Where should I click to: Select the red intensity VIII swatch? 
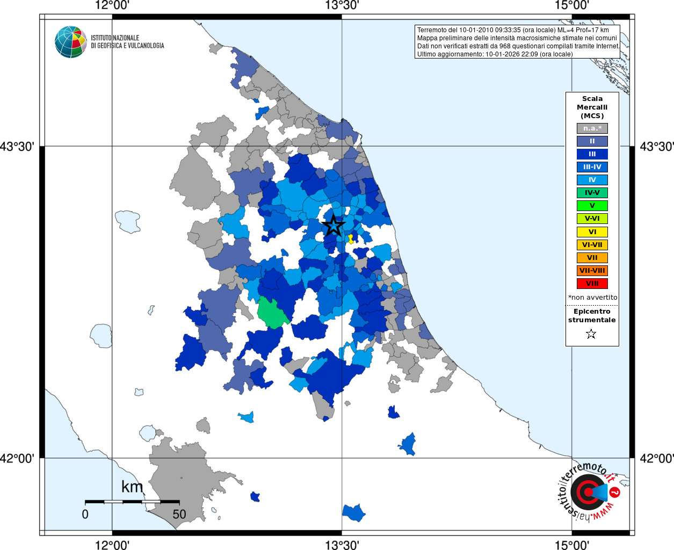(592, 284)
